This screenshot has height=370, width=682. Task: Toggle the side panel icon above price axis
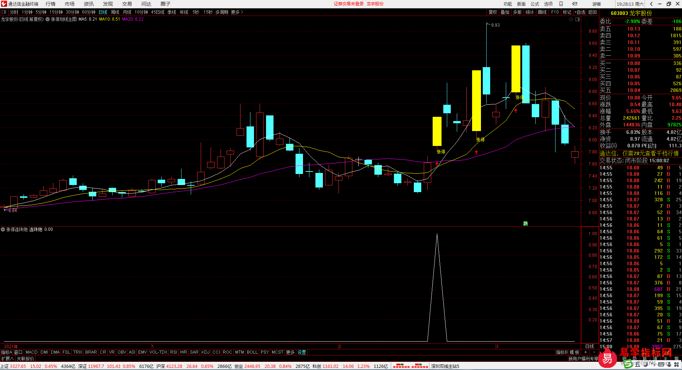click(578, 20)
